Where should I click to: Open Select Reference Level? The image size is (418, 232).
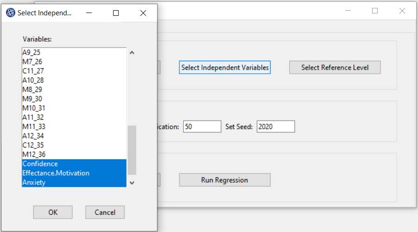[x=335, y=68]
